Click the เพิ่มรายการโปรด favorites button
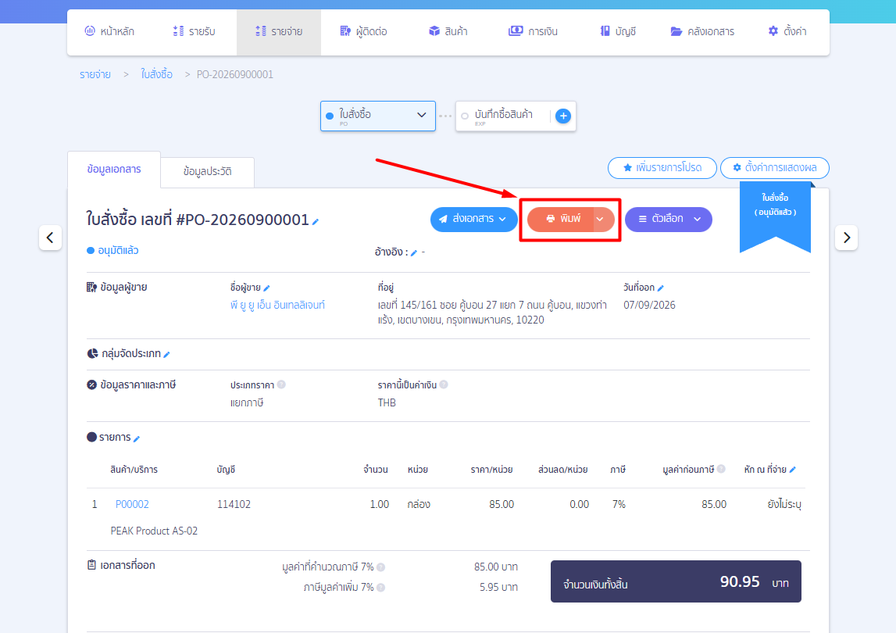Screen dimensions: 896x633 [662, 168]
